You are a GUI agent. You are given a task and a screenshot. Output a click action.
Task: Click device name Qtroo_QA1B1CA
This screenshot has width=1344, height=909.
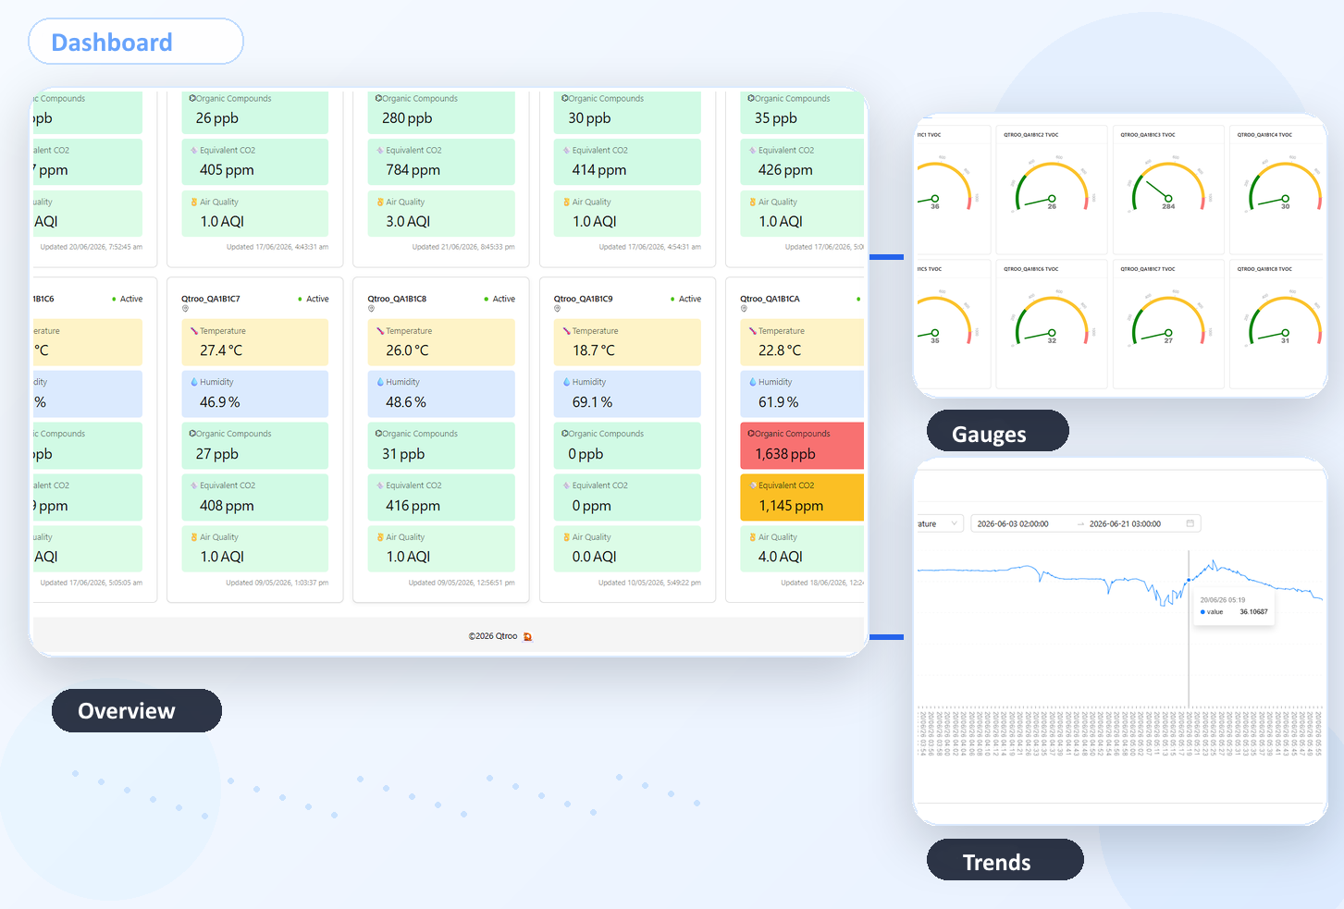coord(770,299)
